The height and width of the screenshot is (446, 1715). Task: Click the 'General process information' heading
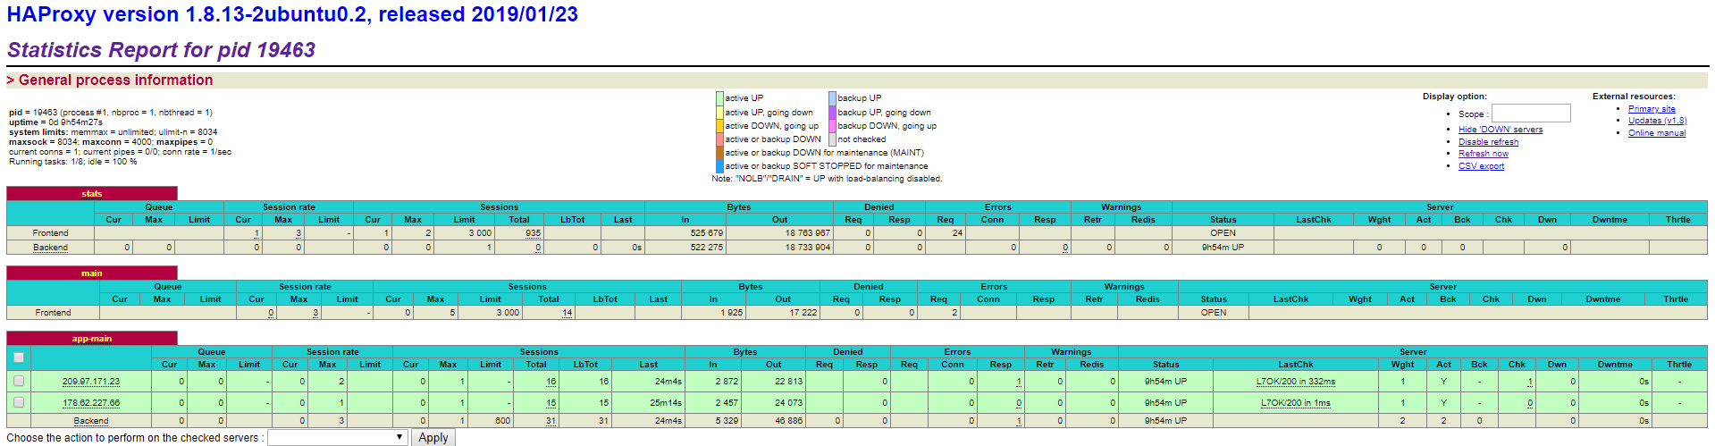pos(116,80)
